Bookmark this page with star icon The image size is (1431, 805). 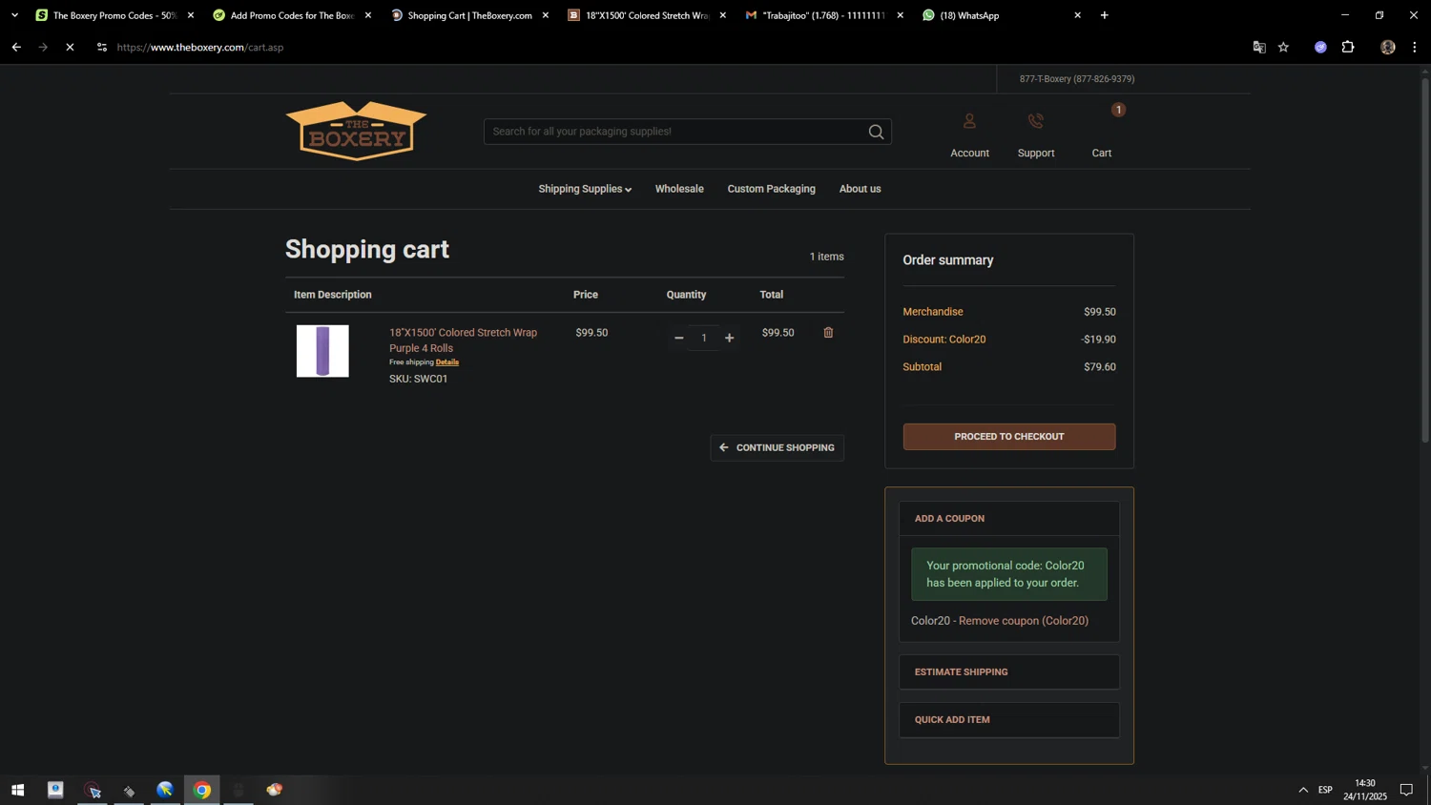(x=1284, y=47)
